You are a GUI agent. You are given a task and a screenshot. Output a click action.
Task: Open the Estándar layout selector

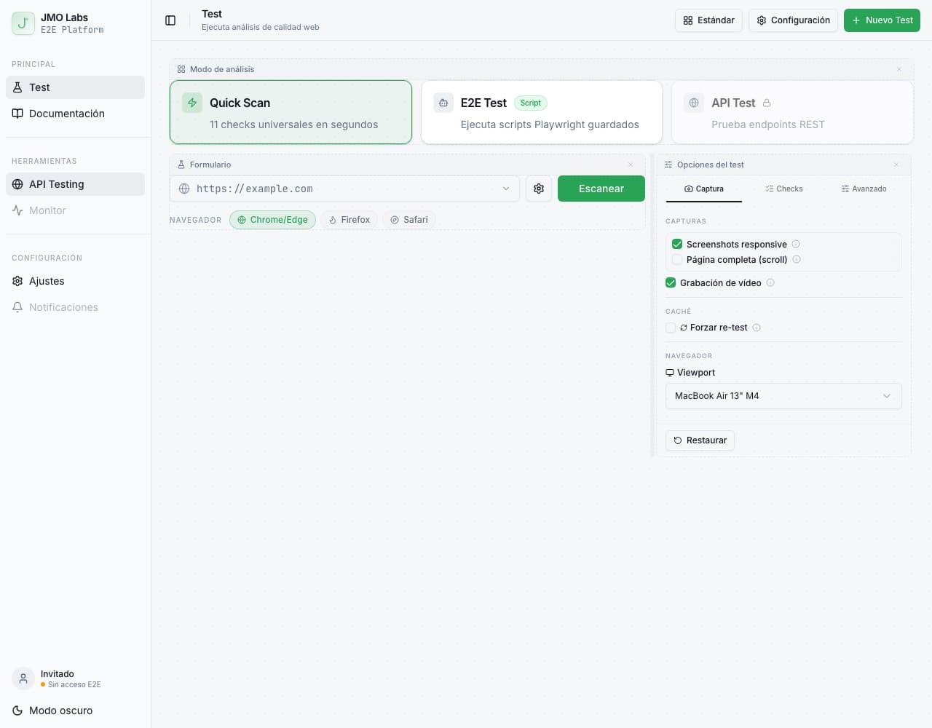pyautogui.click(x=709, y=20)
